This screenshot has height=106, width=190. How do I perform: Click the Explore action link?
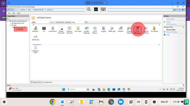point(168,22)
